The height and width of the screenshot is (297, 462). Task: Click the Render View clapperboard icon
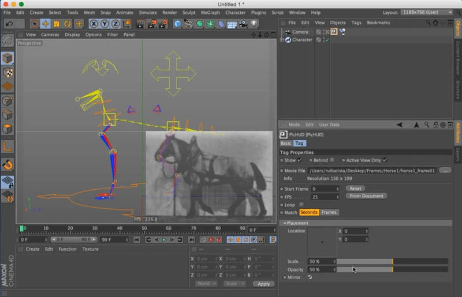click(140, 24)
